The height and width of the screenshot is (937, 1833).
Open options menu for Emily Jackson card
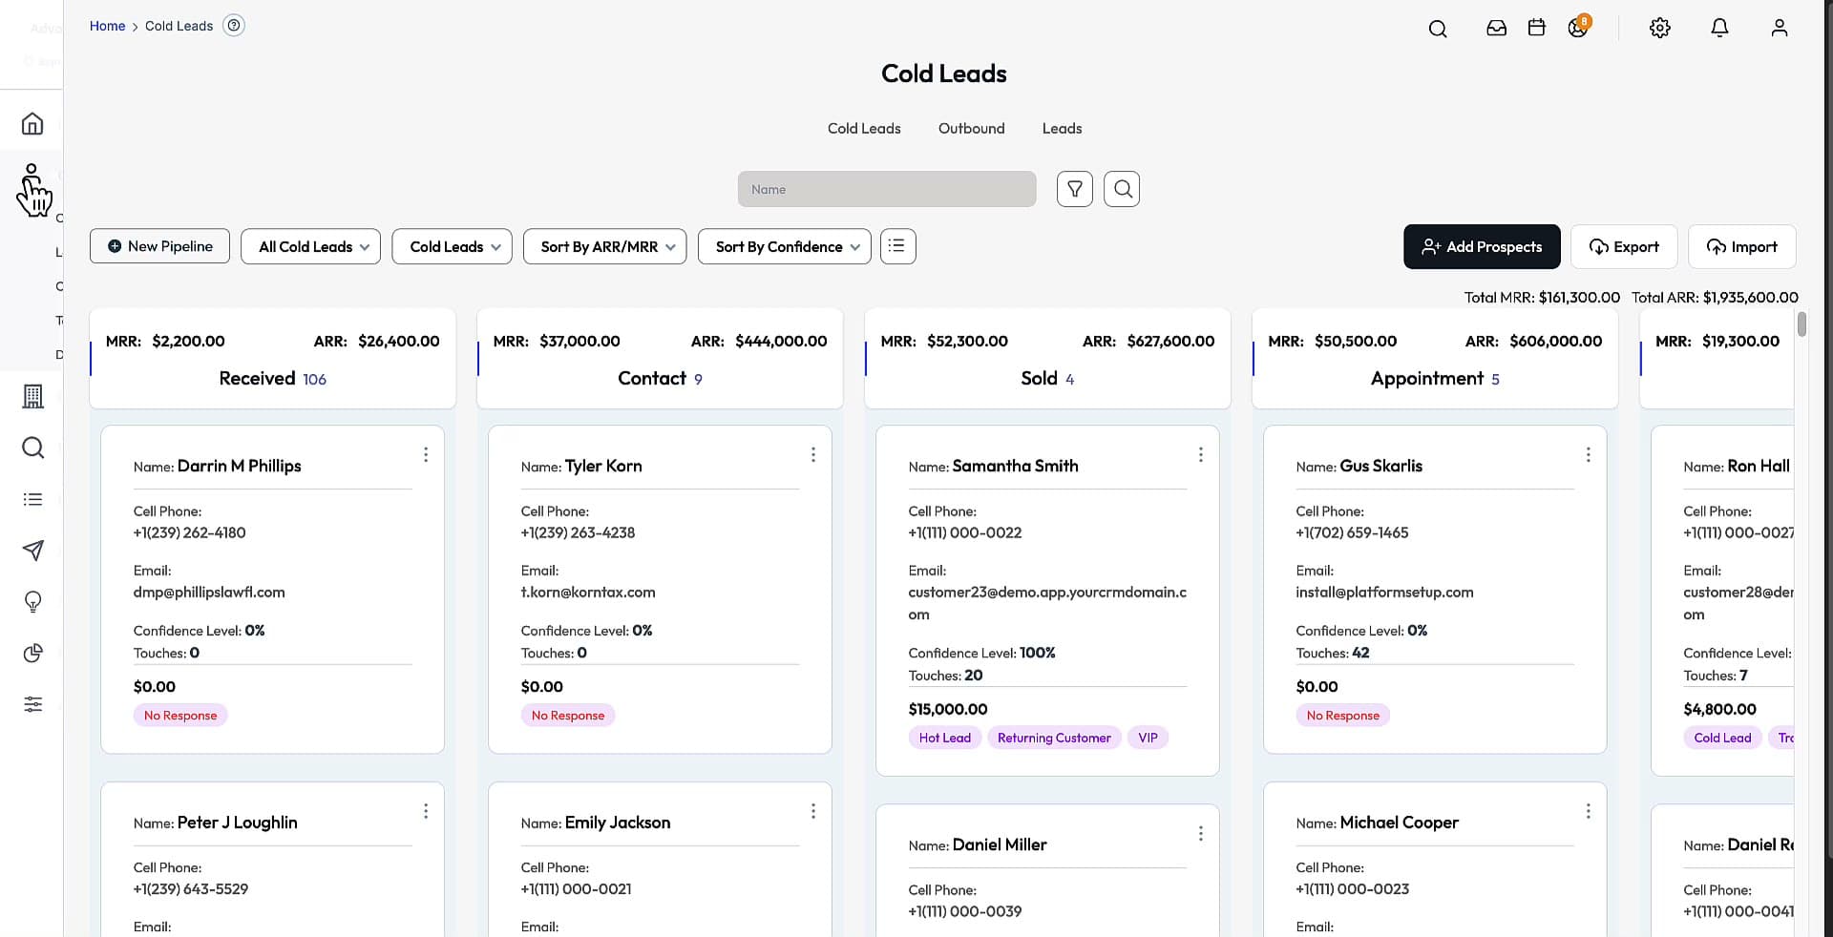tap(813, 811)
